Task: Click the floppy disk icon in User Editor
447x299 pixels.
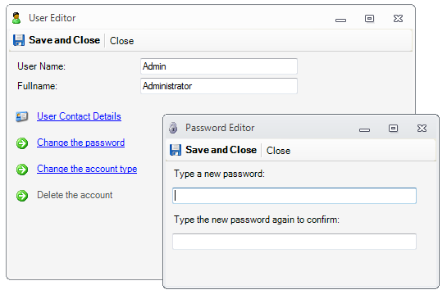Action: (19, 40)
